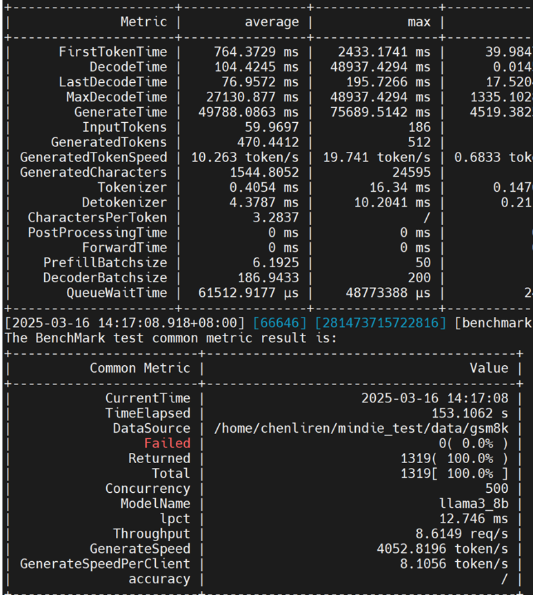Click the llama3_8b model name value

(x=474, y=503)
